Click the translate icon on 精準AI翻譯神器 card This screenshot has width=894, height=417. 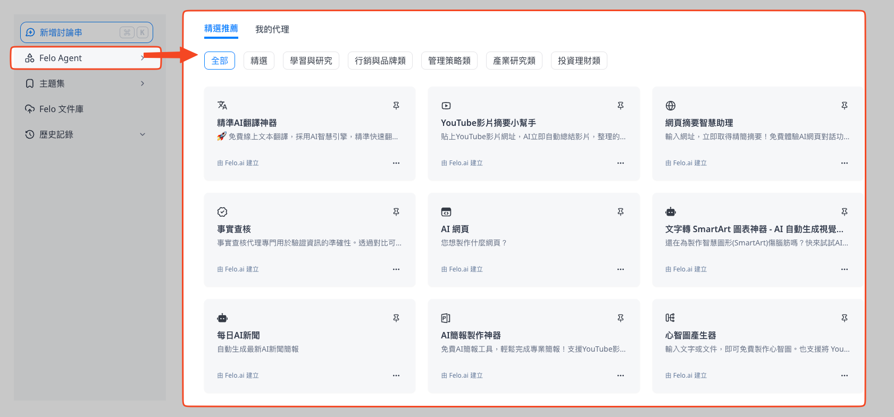222,105
